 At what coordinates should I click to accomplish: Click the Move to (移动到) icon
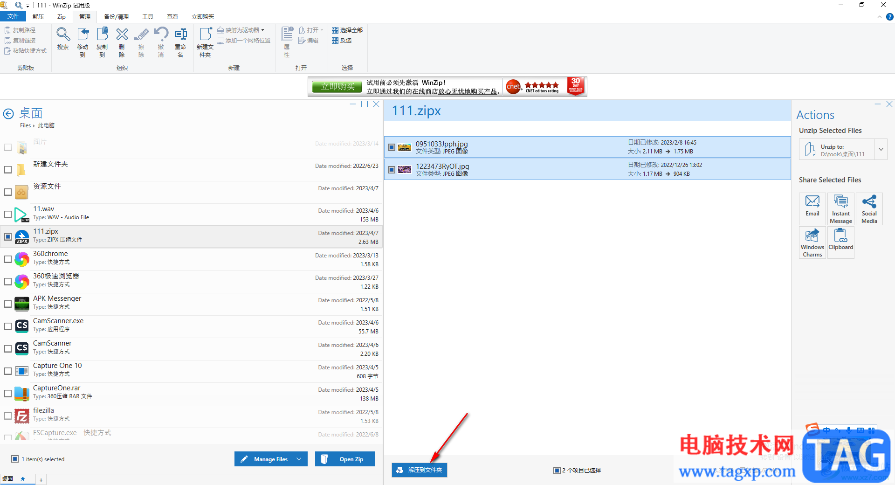coord(83,42)
